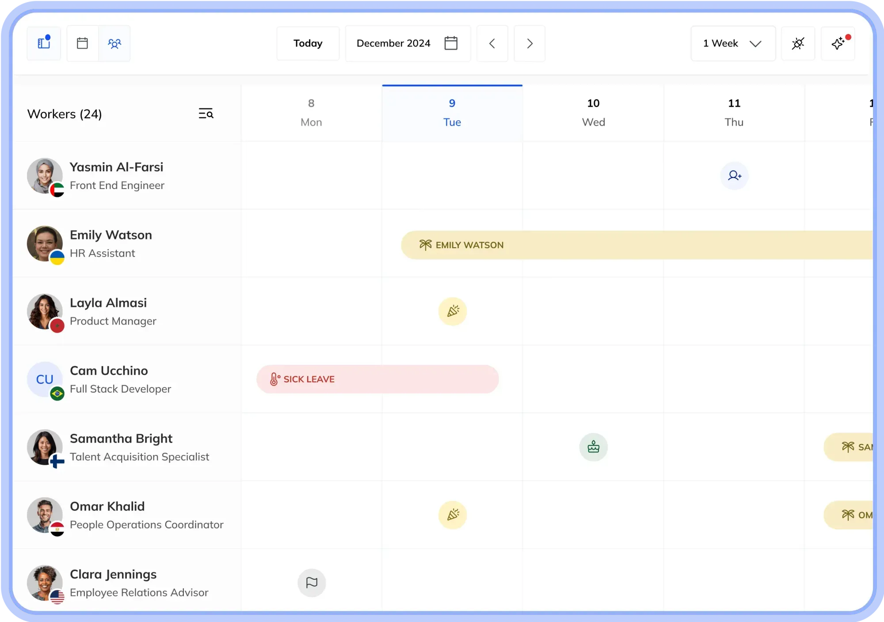The image size is (884, 622).
Task: Click Clara Jennings' flag icon on Monday
Action: [x=312, y=583]
